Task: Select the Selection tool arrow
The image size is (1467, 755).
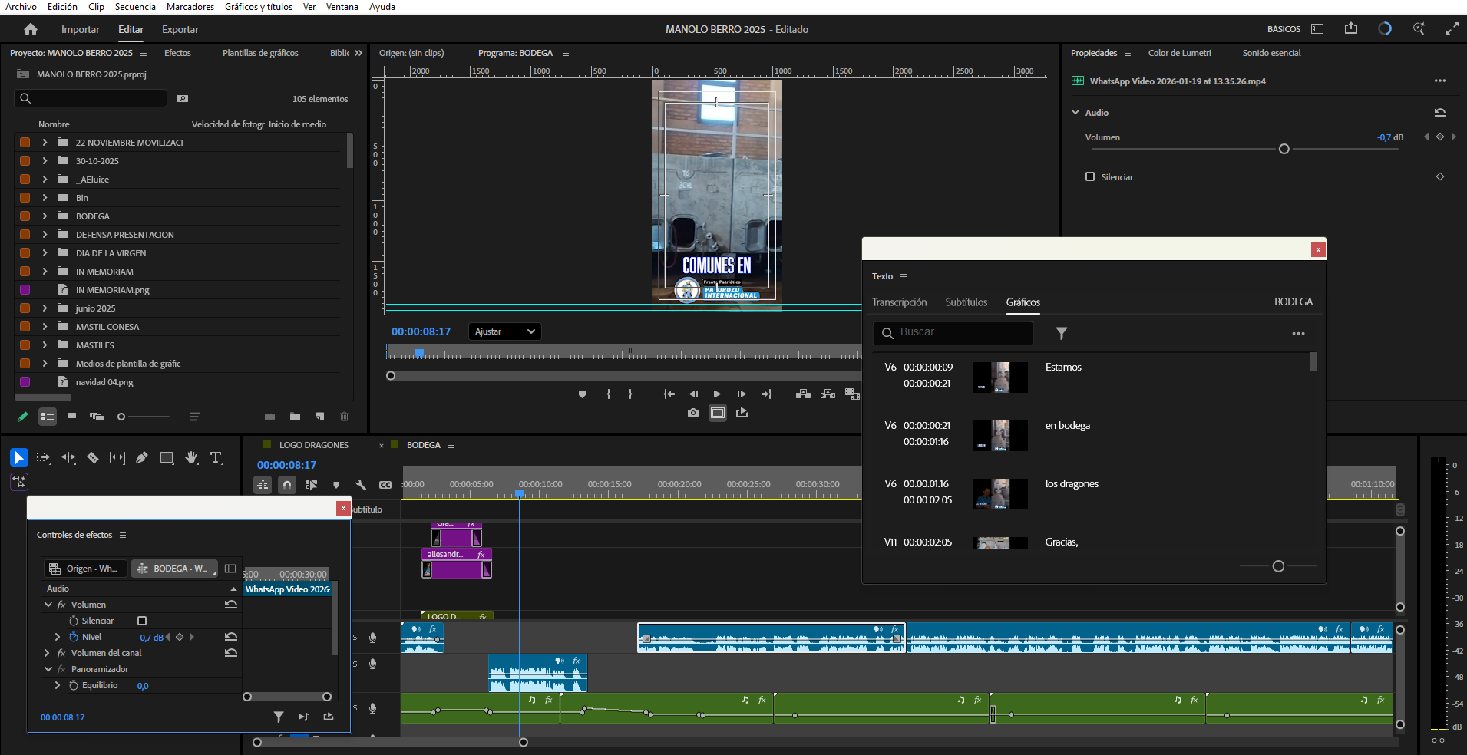Action: (19, 458)
